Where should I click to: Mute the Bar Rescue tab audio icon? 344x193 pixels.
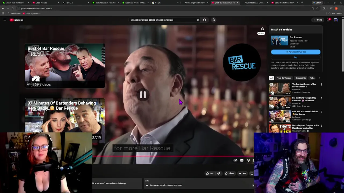coord(234,3)
